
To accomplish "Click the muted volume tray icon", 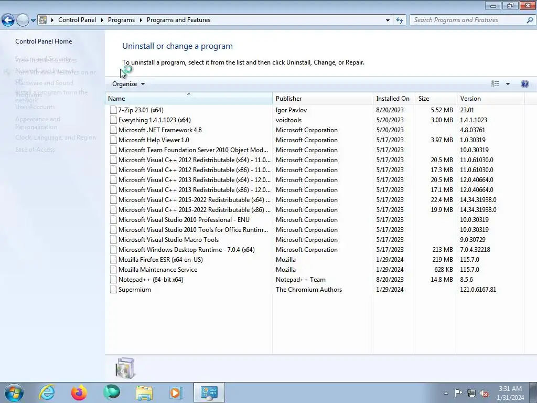I will point(484,393).
